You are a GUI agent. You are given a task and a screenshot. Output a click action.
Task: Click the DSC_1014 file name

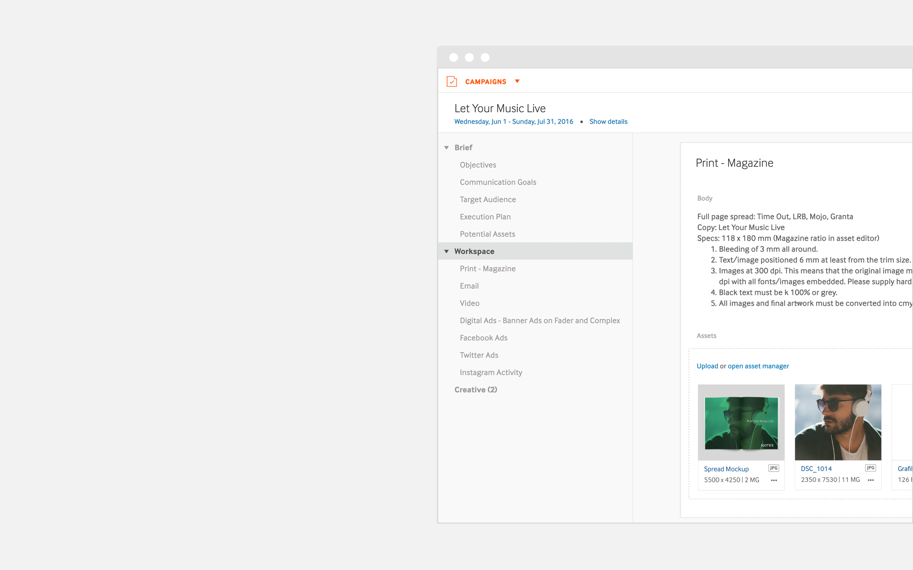(x=816, y=469)
